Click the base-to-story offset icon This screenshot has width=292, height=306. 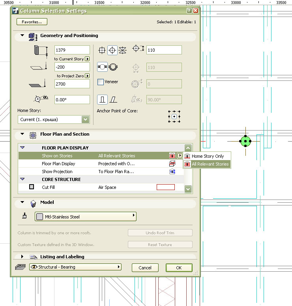[39, 67]
